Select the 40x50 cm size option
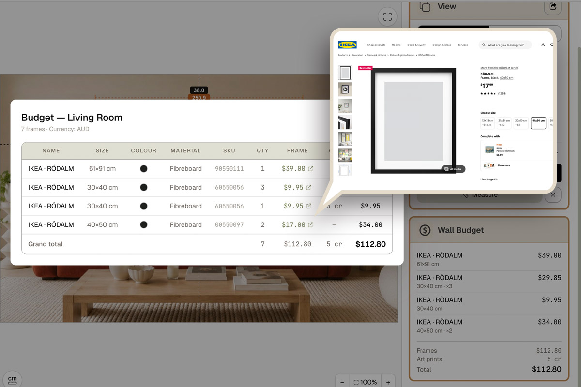 pyautogui.click(x=538, y=123)
